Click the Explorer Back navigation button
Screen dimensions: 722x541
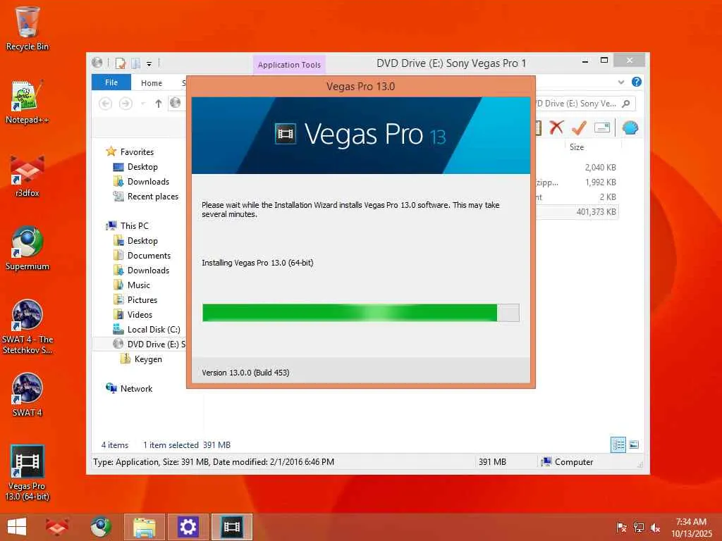click(106, 104)
